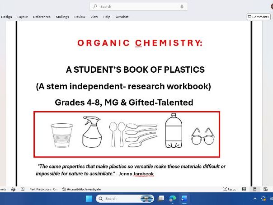Screen dimensions: 273x205
Task: Switch to the Acrobat tab
Action: (x=122, y=17)
